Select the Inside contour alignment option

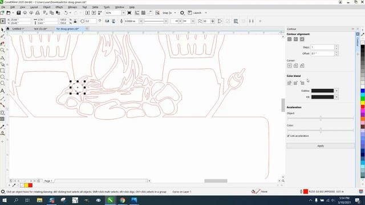click(x=295, y=39)
